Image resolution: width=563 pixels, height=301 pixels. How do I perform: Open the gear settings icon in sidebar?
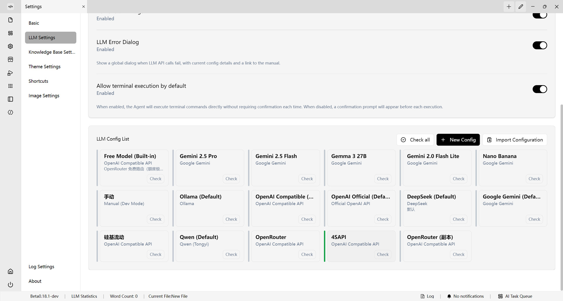(11, 46)
